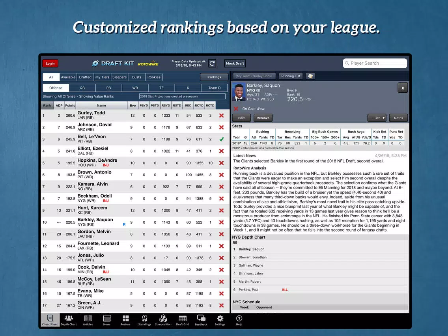Select Stewart, Jonathan in depth chart
This screenshot has height=336, width=448.
252,257
